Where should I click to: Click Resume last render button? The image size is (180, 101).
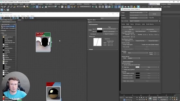(x=153, y=41)
